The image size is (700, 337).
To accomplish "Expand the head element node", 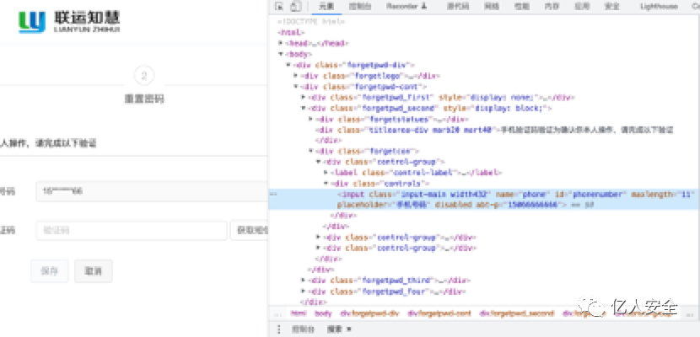I will (280, 43).
